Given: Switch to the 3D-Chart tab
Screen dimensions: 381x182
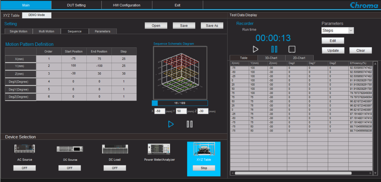Looking at the screenshot, I should 271,58.
